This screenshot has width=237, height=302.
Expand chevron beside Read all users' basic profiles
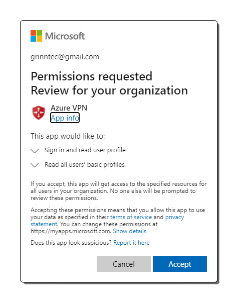point(35,165)
